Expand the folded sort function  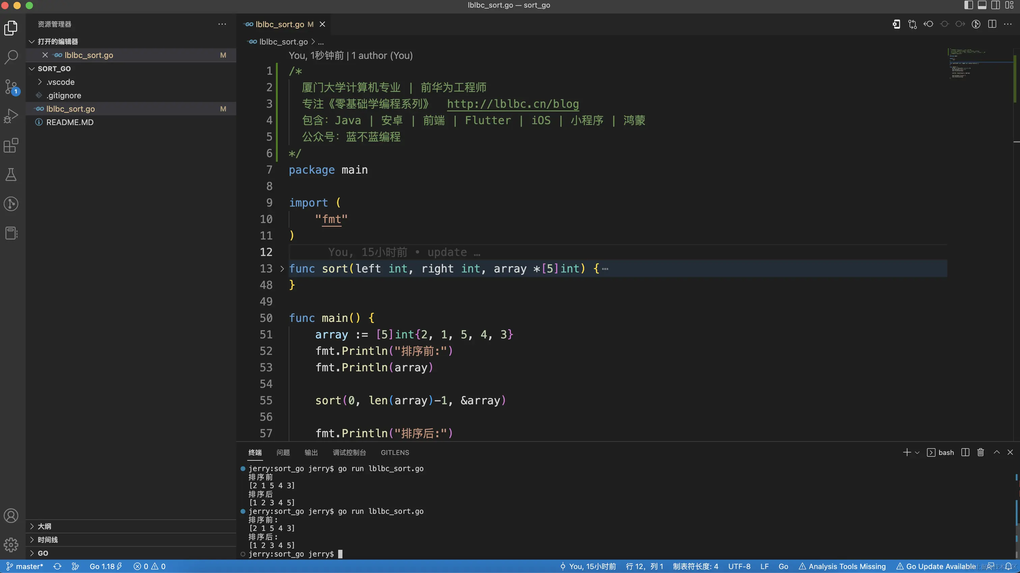coord(282,268)
